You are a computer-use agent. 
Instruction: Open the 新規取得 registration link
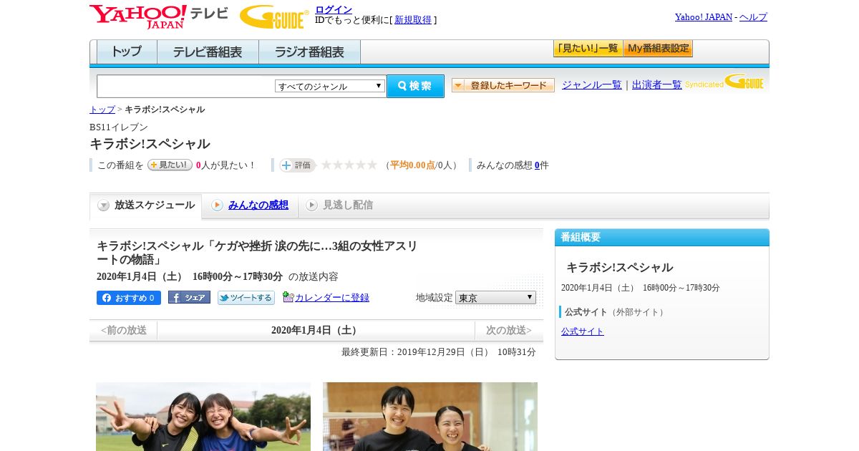coord(413,20)
